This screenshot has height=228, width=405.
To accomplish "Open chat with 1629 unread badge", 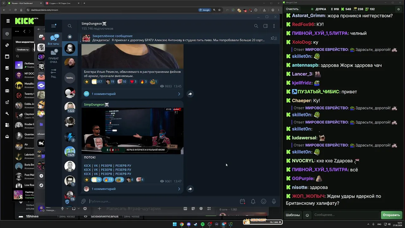I will [x=70, y=152].
